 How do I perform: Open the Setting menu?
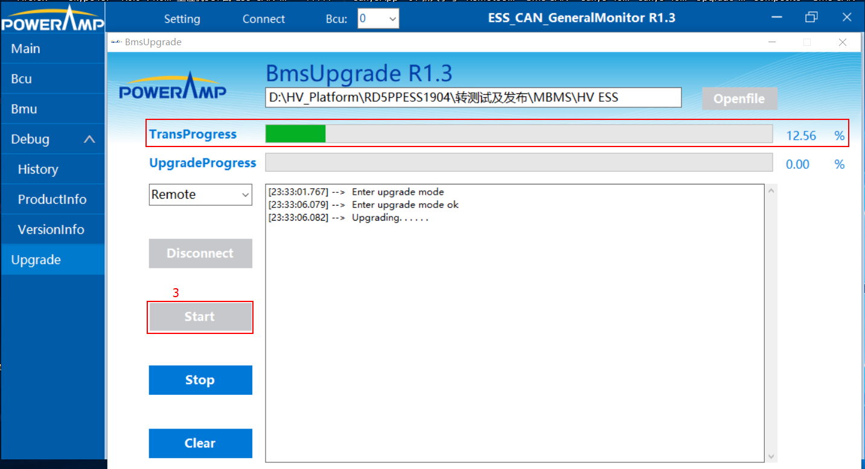point(182,19)
